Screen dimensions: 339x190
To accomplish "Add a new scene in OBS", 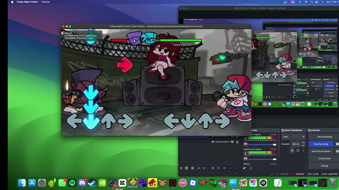I will click(x=181, y=168).
